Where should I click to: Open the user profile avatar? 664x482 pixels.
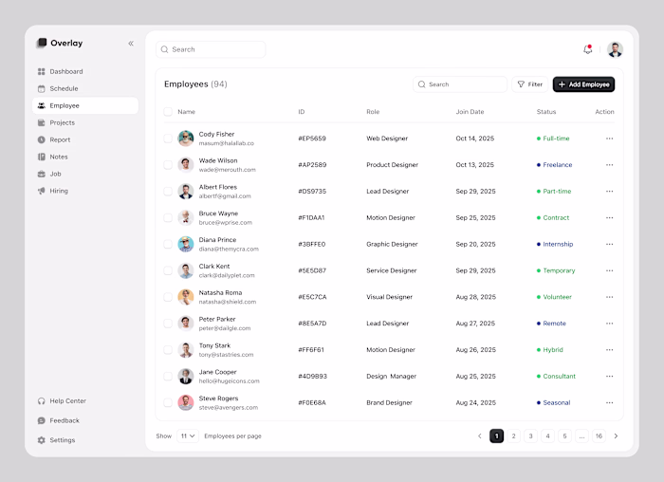tap(615, 49)
